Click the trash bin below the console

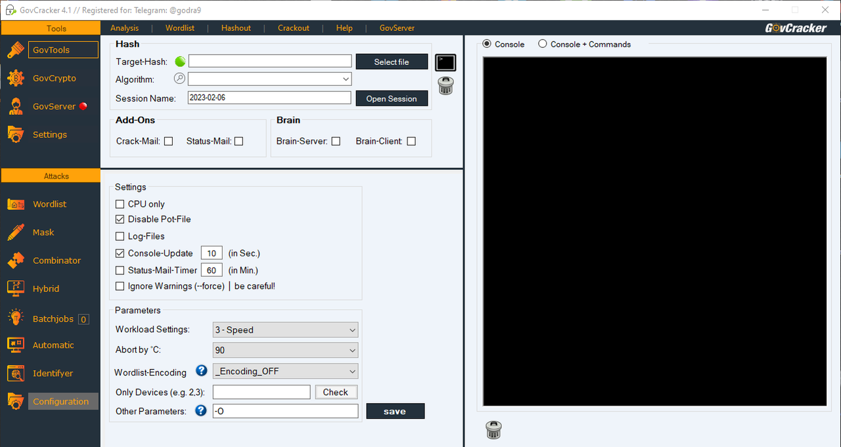tap(493, 430)
